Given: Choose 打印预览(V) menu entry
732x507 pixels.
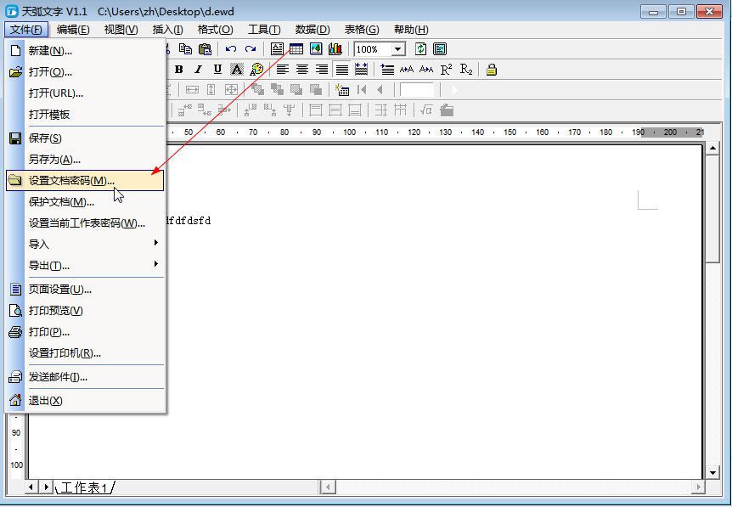Looking at the screenshot, I should (85, 311).
